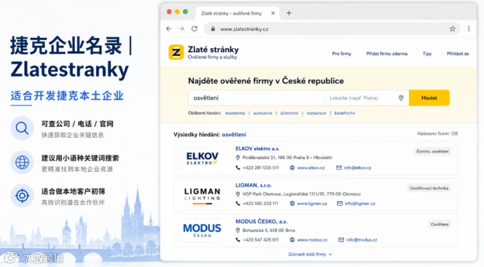Screen dimensions: 484x267
Task: Visit the www.ligman.cz website link
Action: point(312,203)
